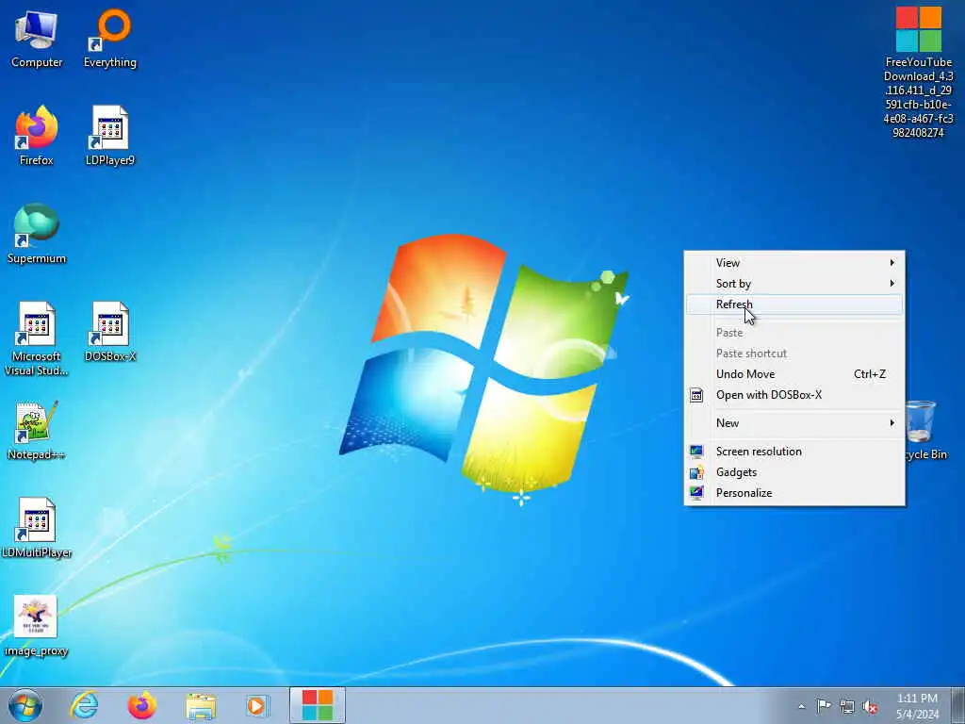Launch Internet Explorer from the taskbar

coord(84,705)
